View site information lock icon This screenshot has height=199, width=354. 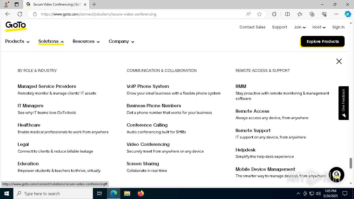pyautogui.click(x=35, y=14)
